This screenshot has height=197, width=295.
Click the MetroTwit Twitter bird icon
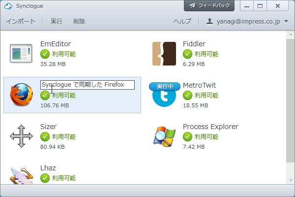(164, 98)
